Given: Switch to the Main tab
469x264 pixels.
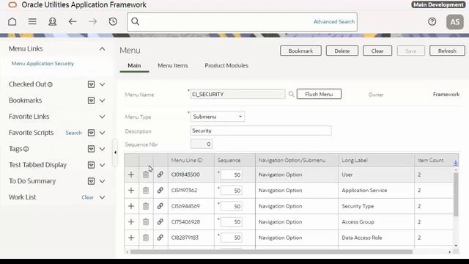Looking at the screenshot, I should point(134,65).
